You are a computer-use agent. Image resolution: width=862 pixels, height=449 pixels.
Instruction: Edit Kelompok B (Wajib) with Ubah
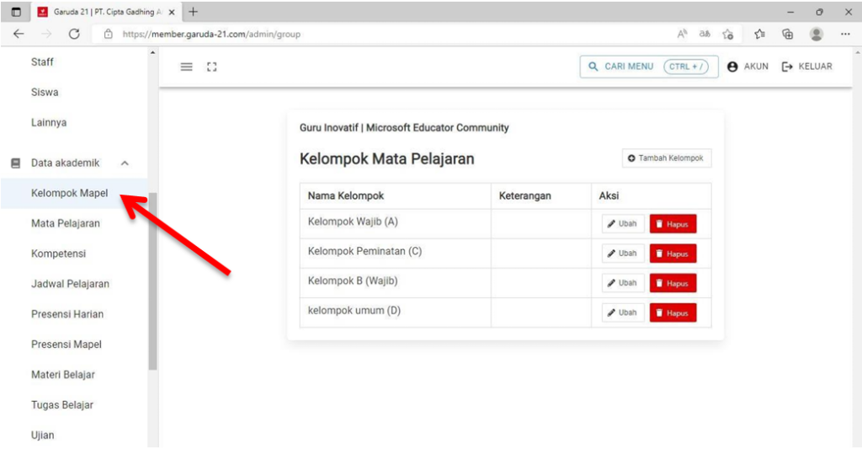pyautogui.click(x=622, y=283)
